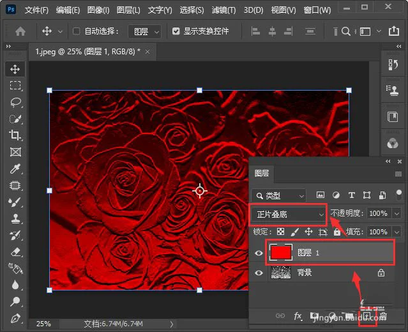The image size is (408, 332).
Task: Open the 类型 layer filter dropdown
Action: pos(278,195)
